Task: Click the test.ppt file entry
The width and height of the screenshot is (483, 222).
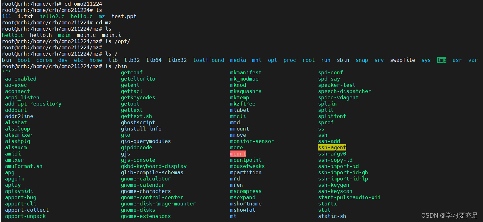Action: click(x=124, y=16)
